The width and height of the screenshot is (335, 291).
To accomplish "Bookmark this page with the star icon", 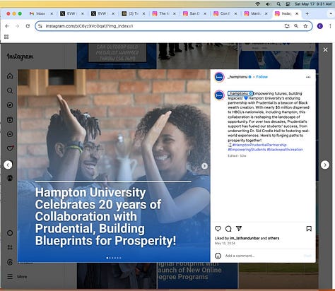I will coord(305,26).
